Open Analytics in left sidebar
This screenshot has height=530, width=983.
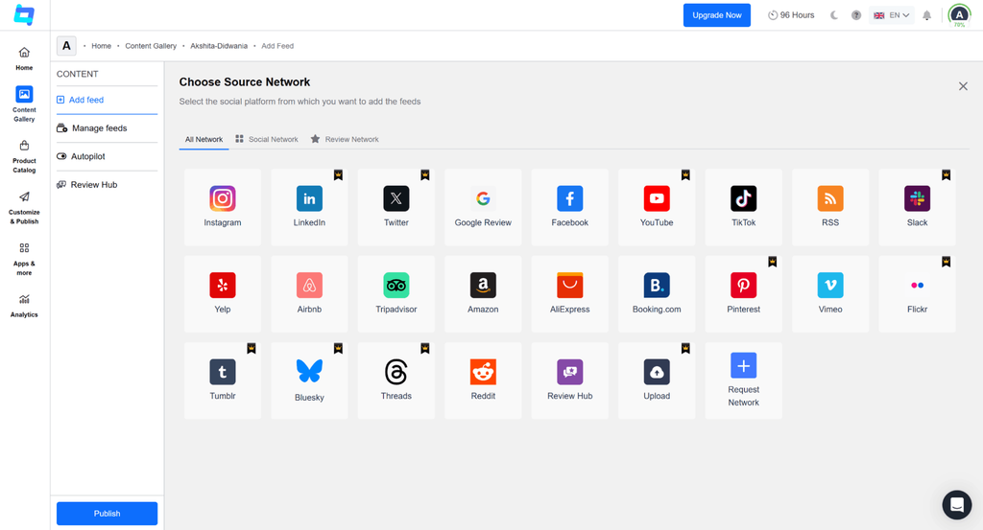click(x=24, y=306)
